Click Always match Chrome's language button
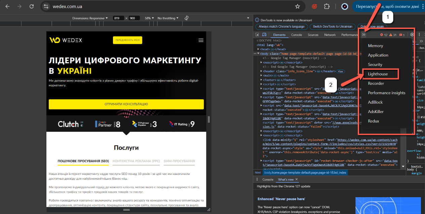 [x=281, y=27]
